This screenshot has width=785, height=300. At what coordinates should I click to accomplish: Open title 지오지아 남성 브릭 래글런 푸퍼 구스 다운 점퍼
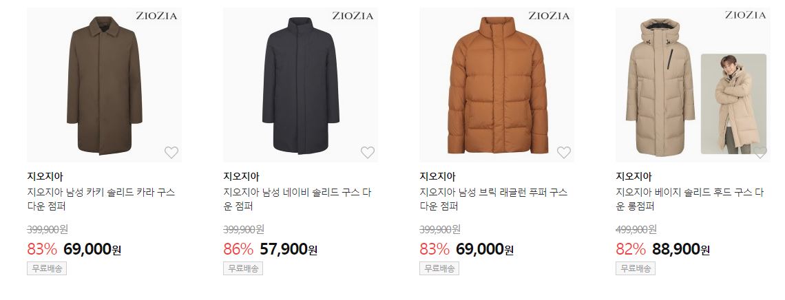coord(494,199)
